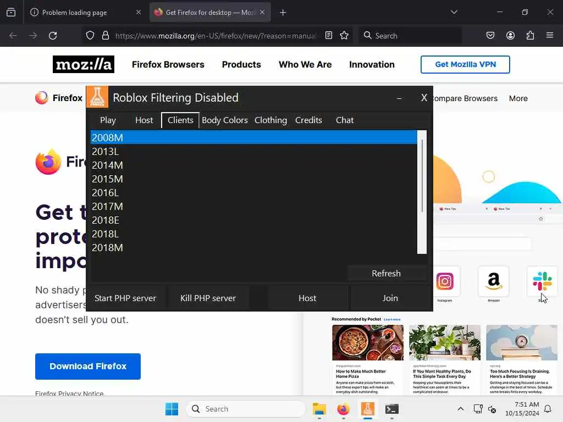Open the Body Colors tab
The width and height of the screenshot is (563, 422).
(225, 120)
